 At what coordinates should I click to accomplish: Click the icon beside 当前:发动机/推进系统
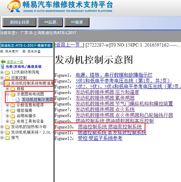point(2,67)
